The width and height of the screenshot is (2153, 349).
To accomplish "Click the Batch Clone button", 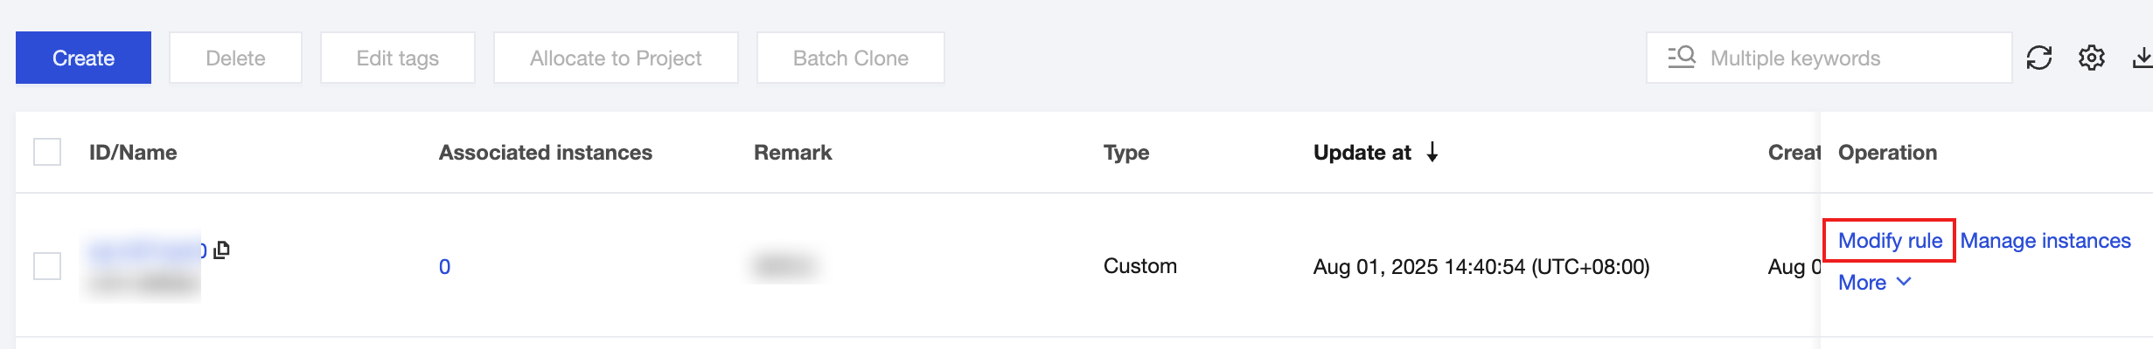I will tap(850, 58).
